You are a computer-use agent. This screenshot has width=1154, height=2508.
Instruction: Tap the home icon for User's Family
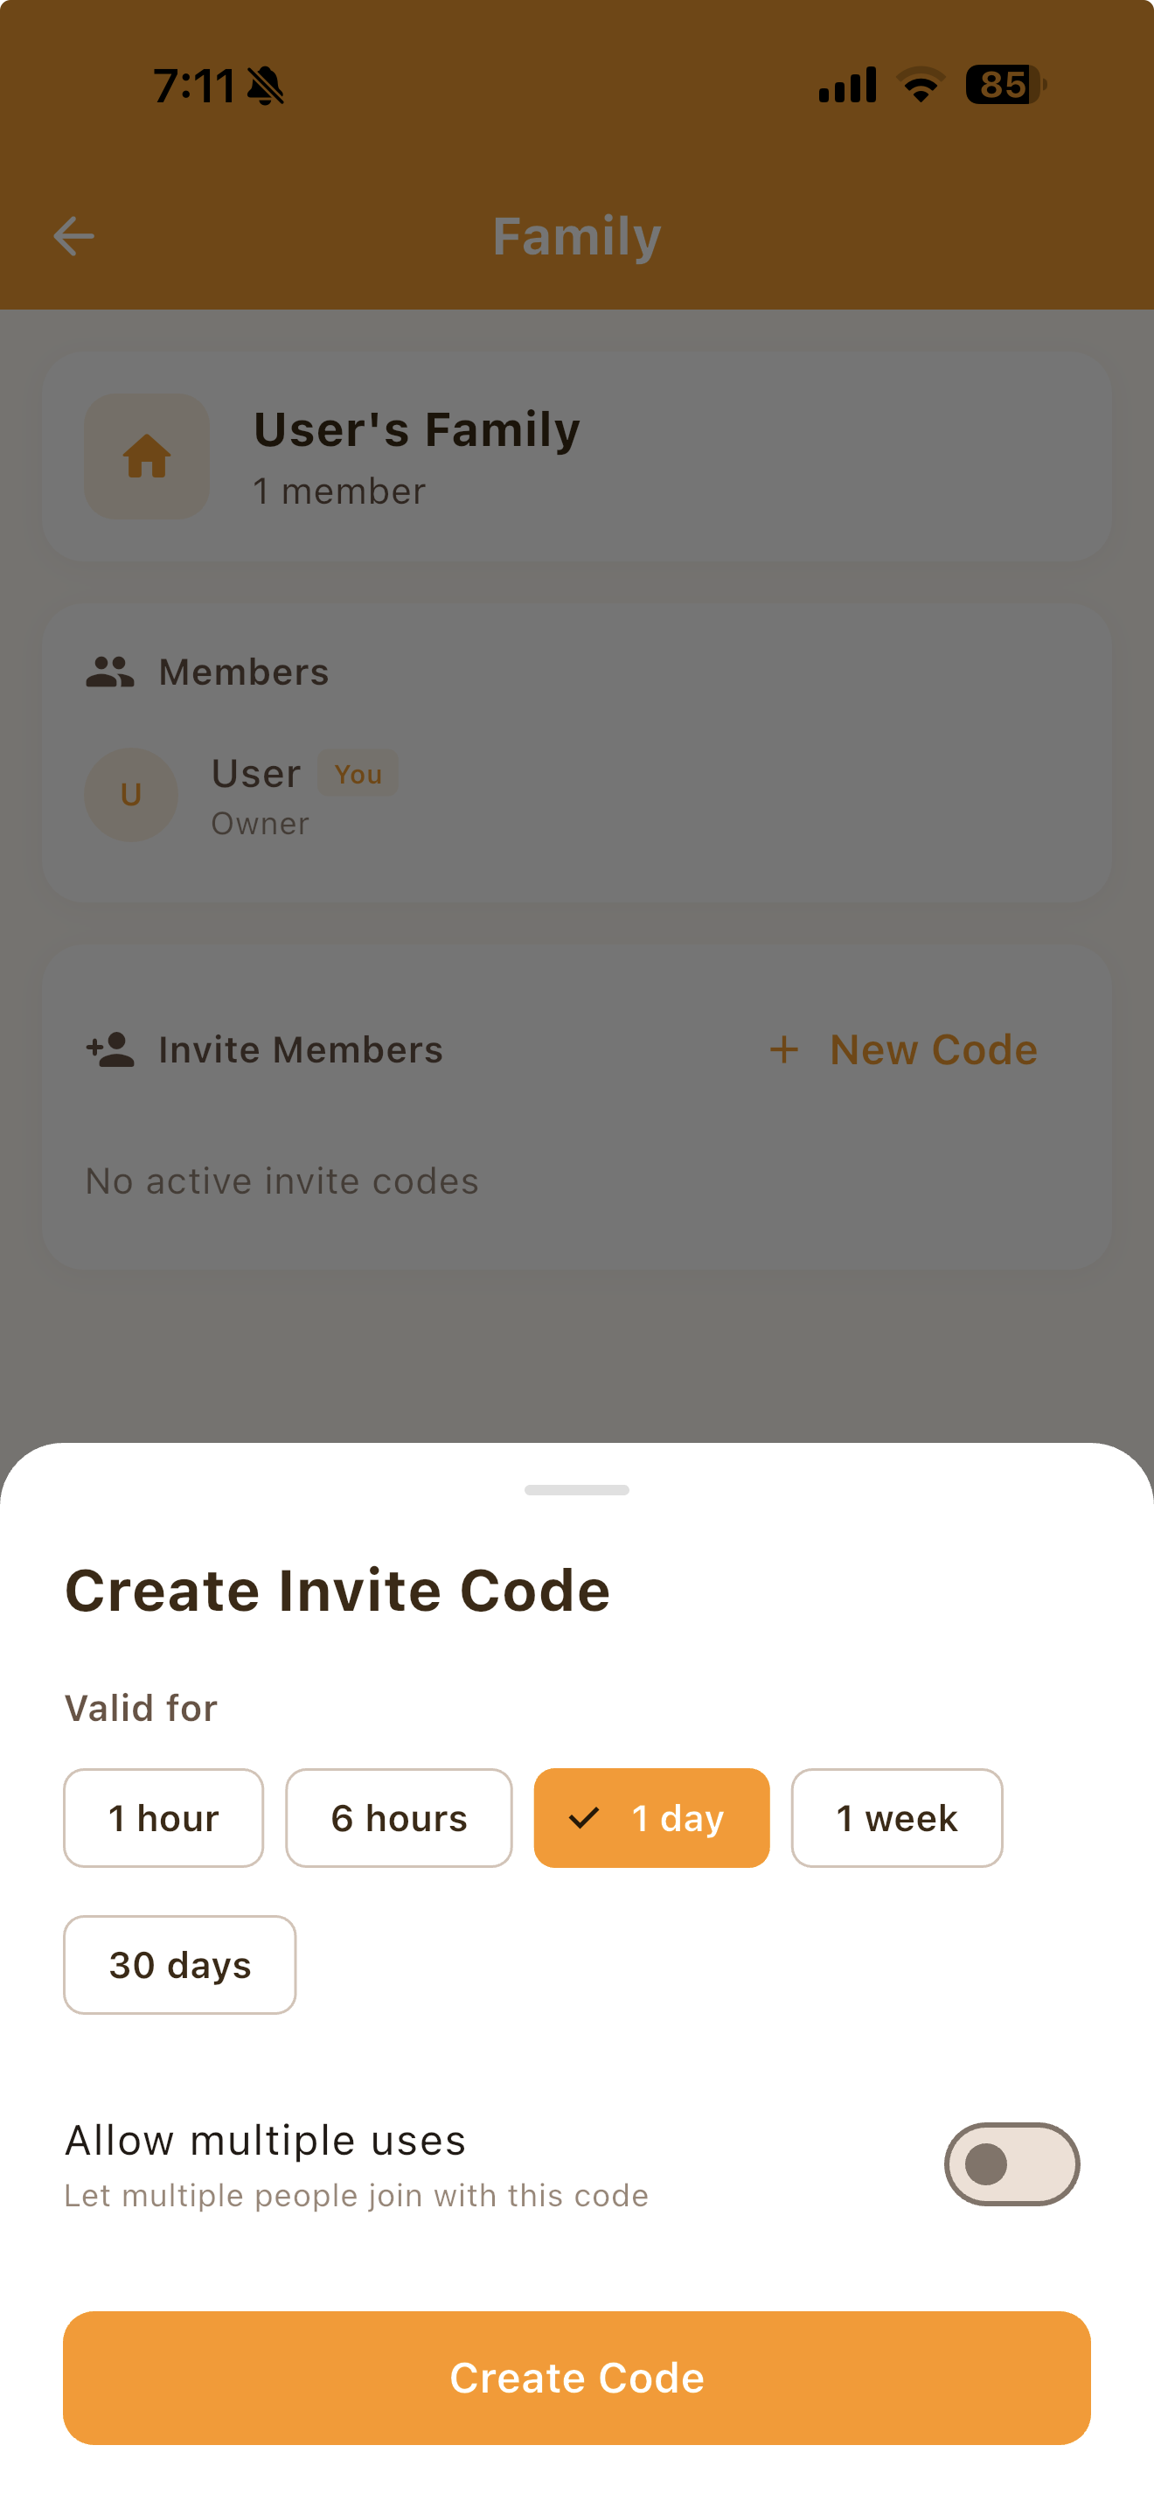pos(147,456)
